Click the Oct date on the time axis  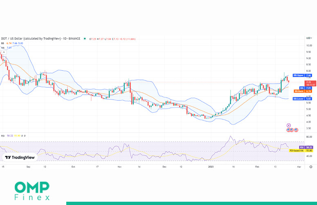tap(73, 167)
